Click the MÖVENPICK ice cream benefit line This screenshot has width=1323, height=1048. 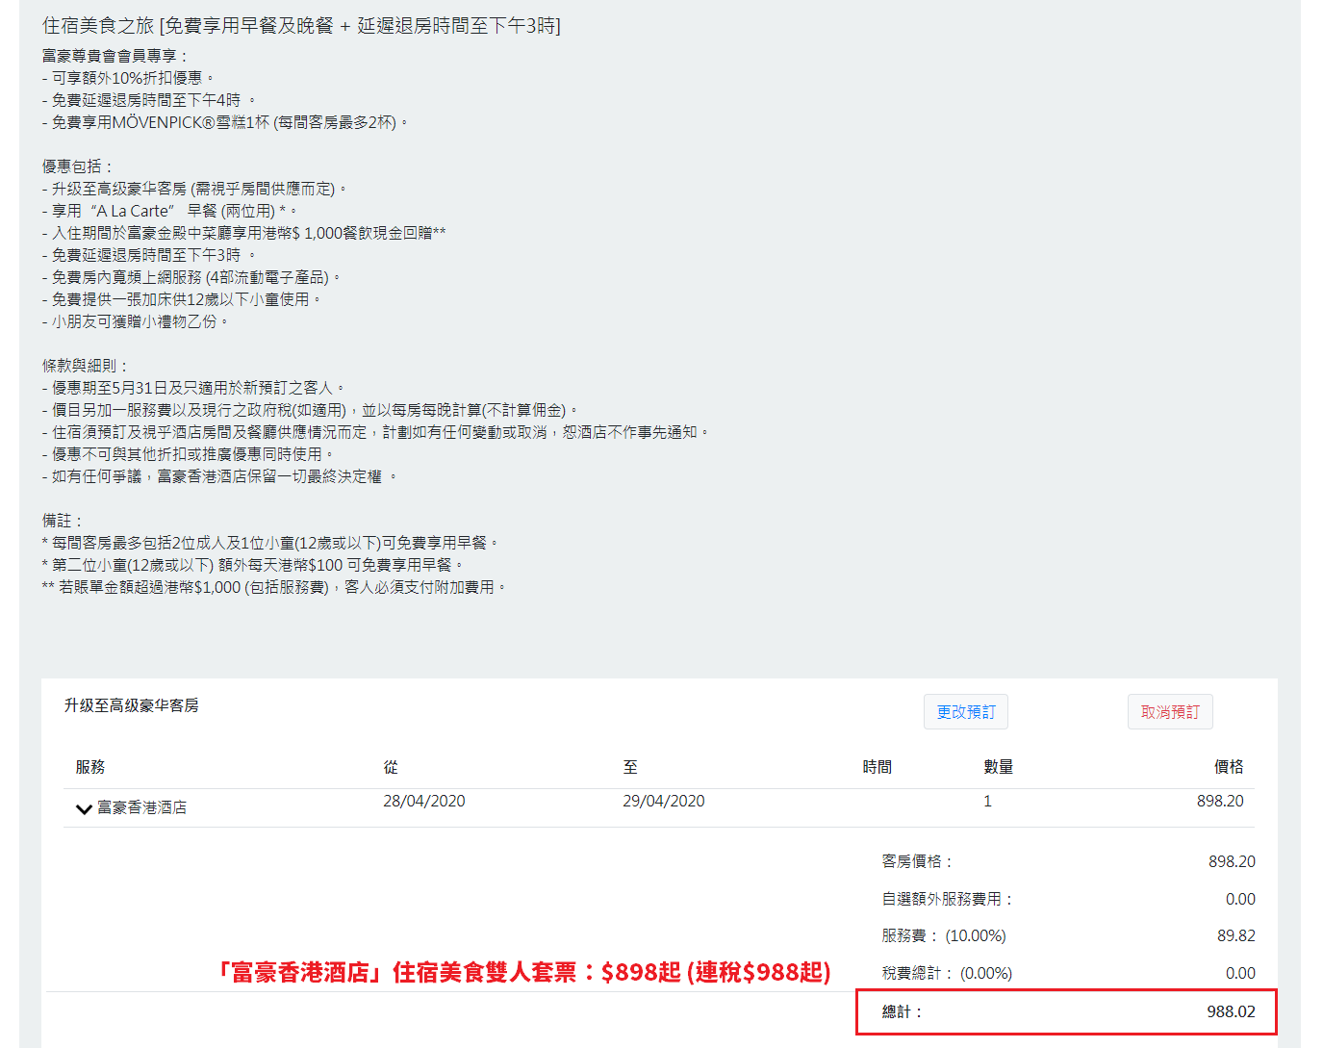(x=226, y=122)
